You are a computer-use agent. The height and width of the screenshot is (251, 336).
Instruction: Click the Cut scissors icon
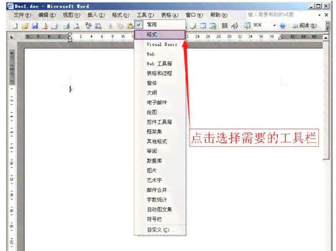(111, 26)
